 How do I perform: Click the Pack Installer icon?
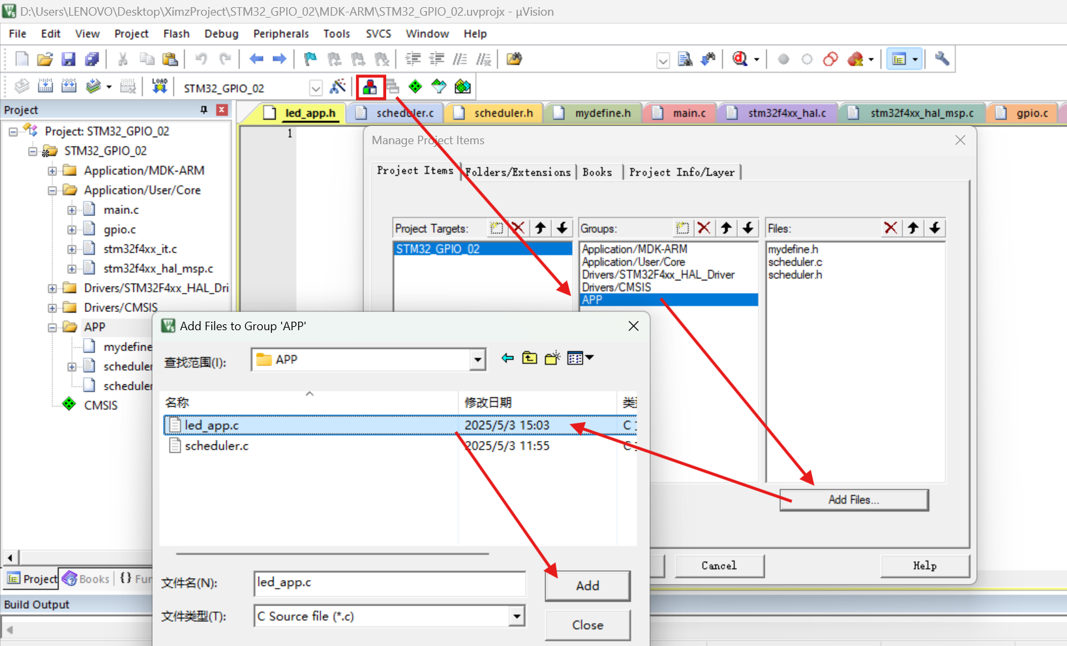point(462,87)
